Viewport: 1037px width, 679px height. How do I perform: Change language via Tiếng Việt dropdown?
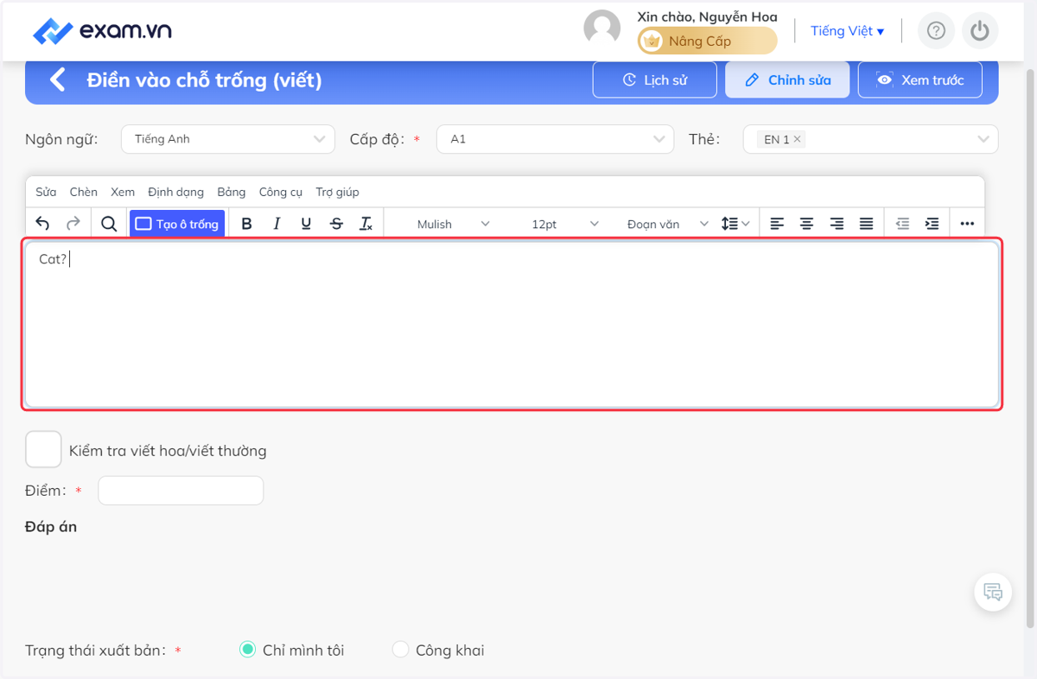pos(847,31)
